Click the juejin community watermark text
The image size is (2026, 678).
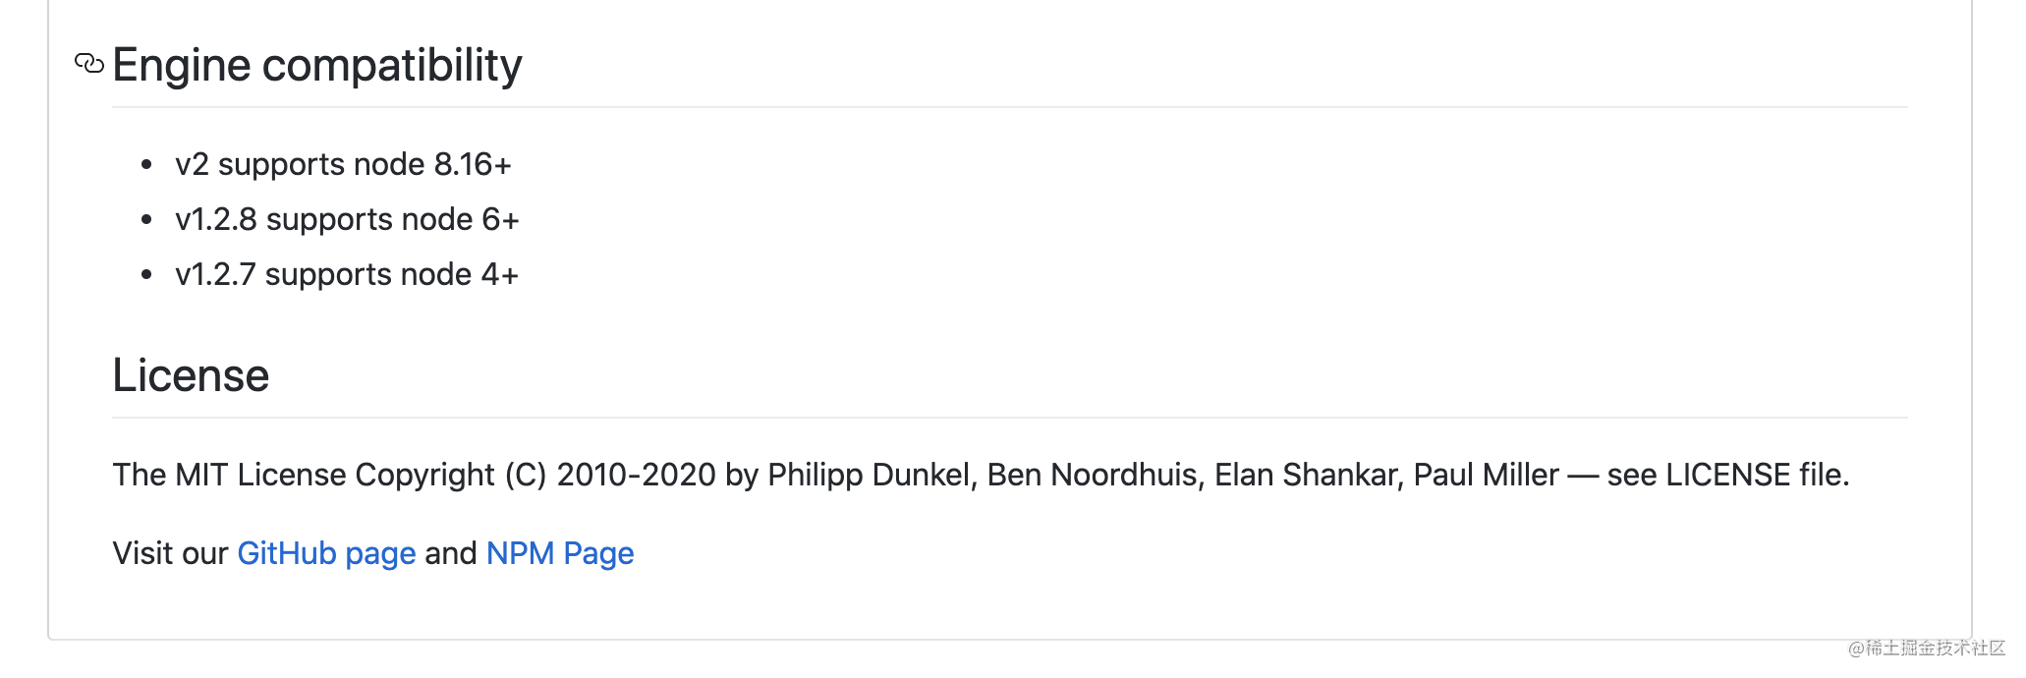[1926, 648]
